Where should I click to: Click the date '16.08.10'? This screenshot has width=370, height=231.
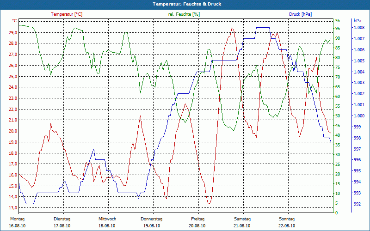click(x=17, y=226)
